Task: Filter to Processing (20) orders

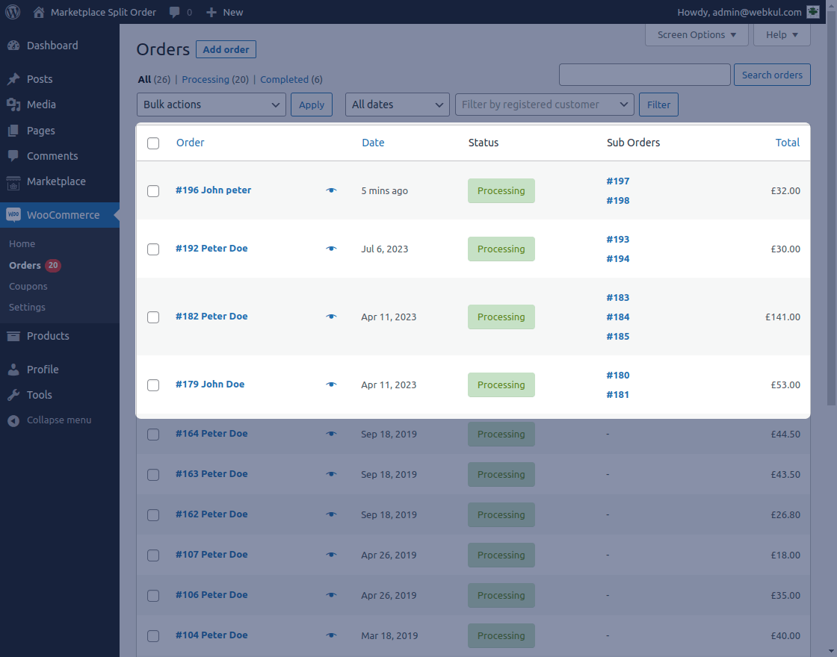Action: pos(215,79)
